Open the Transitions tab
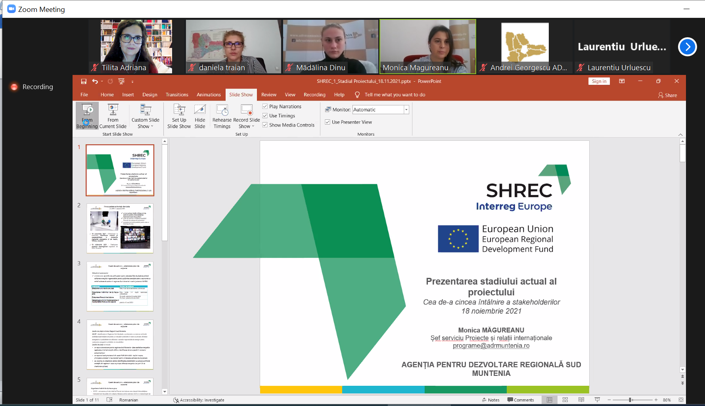Screen dimensions: 705x406 177,95
